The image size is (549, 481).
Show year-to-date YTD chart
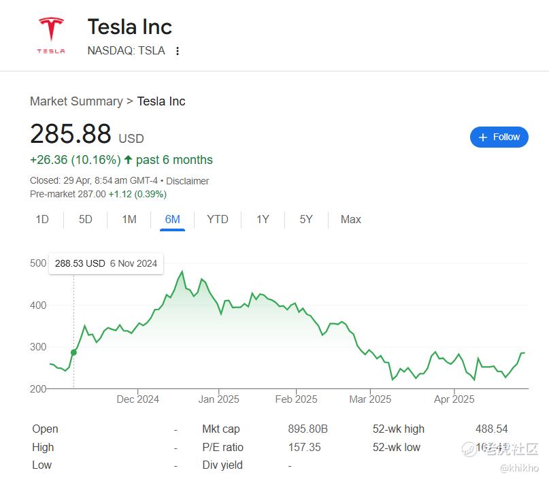[218, 220]
